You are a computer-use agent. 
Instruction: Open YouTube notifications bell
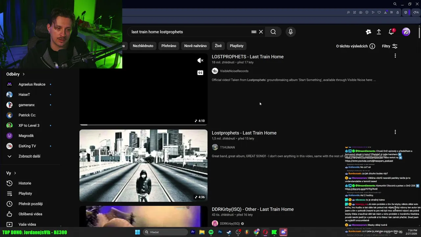click(x=391, y=32)
